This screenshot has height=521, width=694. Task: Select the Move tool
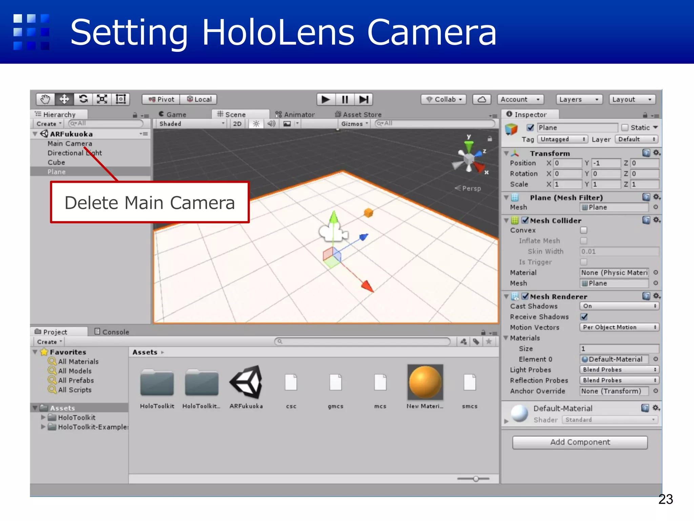(x=64, y=99)
